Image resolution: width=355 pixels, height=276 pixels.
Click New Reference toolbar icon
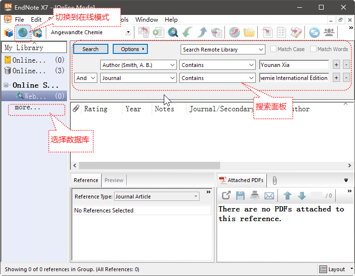(158, 32)
